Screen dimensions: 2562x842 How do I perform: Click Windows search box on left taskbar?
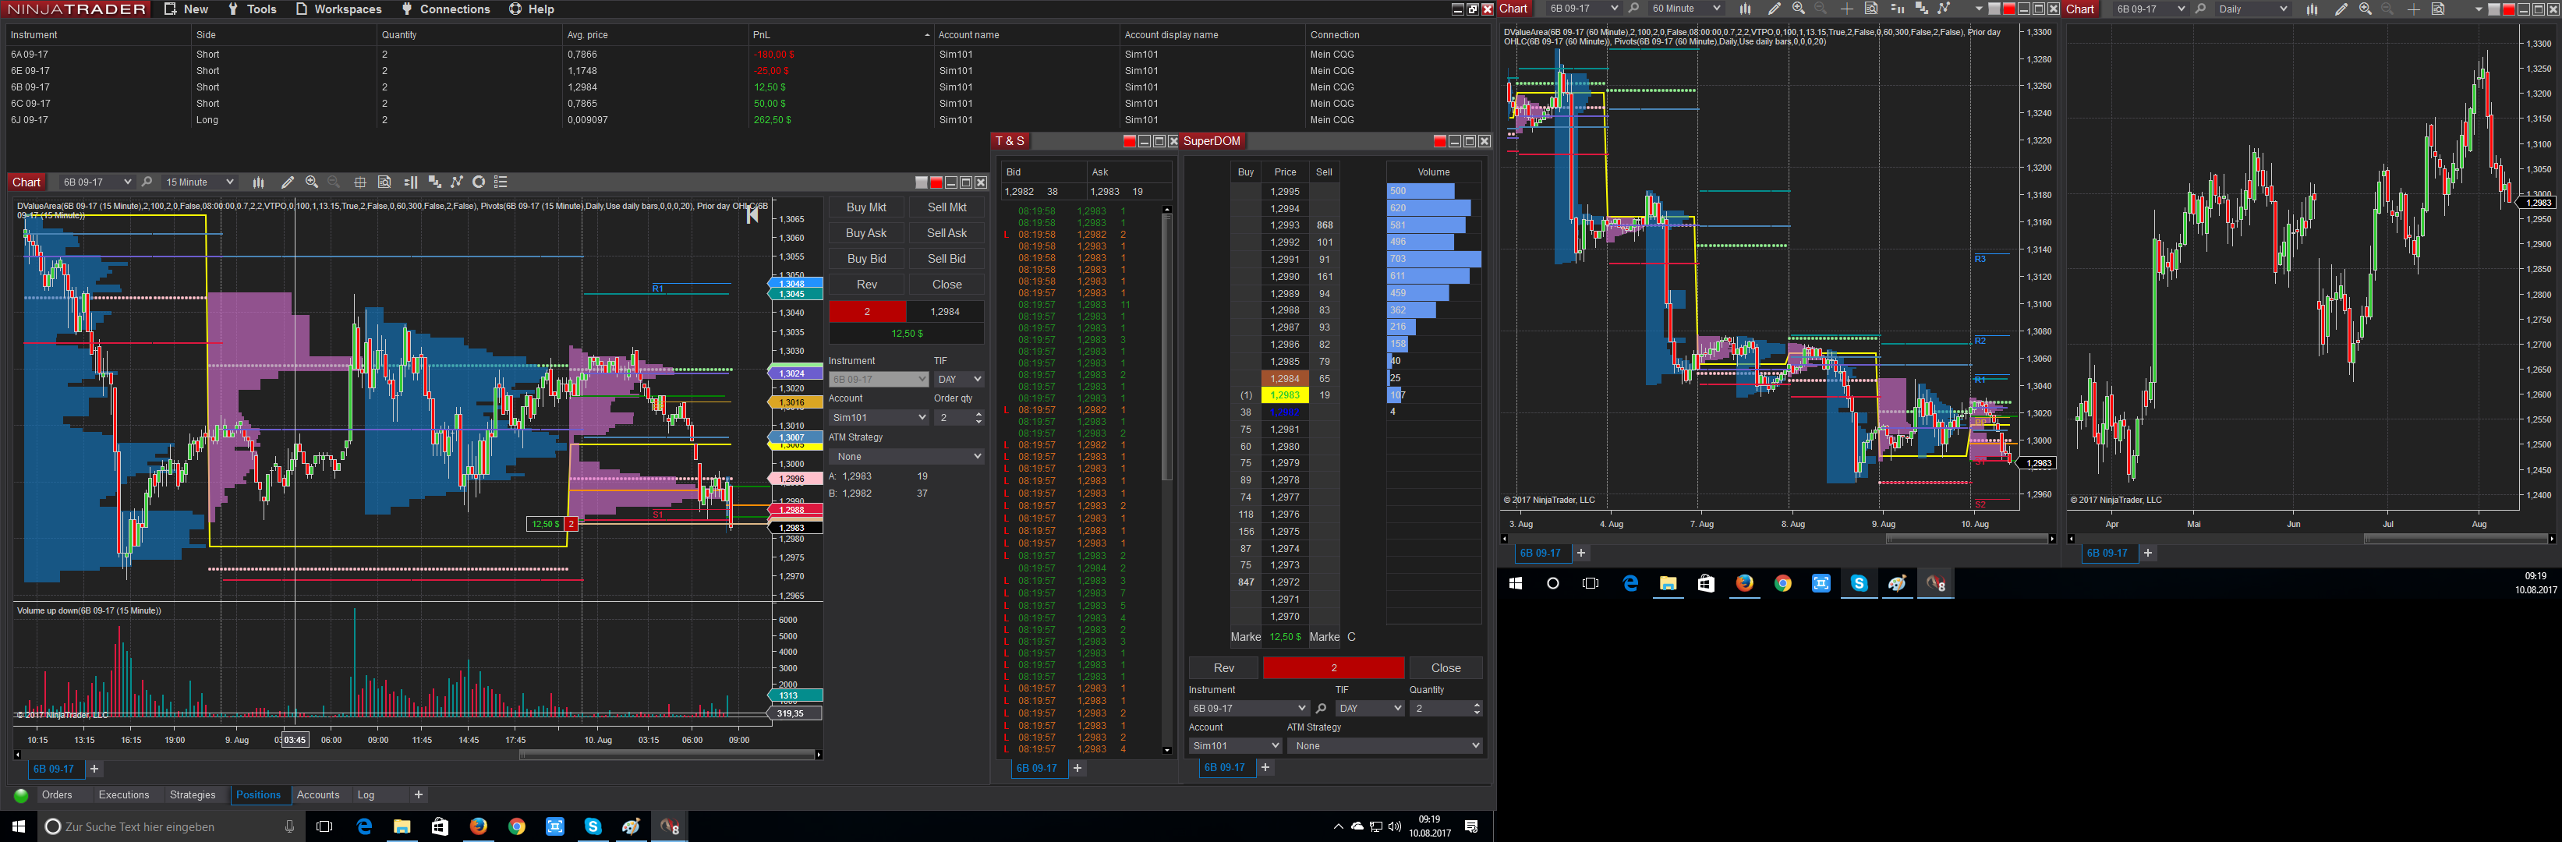[169, 826]
